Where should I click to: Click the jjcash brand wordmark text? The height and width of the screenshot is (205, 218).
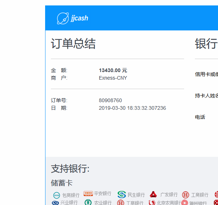(79, 18)
